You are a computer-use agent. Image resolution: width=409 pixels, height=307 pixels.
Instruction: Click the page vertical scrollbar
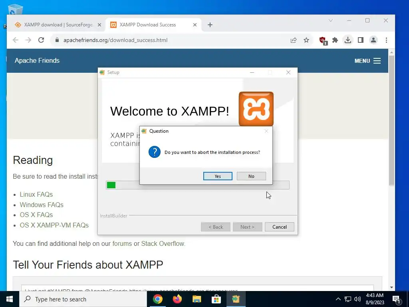tap(391, 120)
